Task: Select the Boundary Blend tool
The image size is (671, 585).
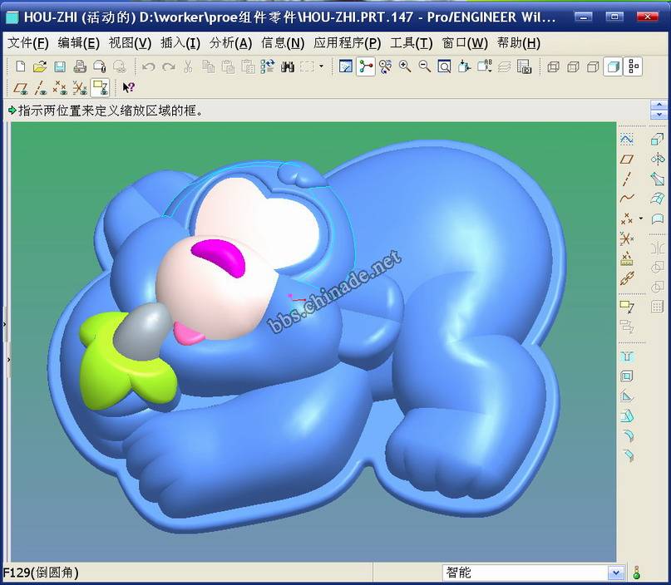Action: coord(658,199)
